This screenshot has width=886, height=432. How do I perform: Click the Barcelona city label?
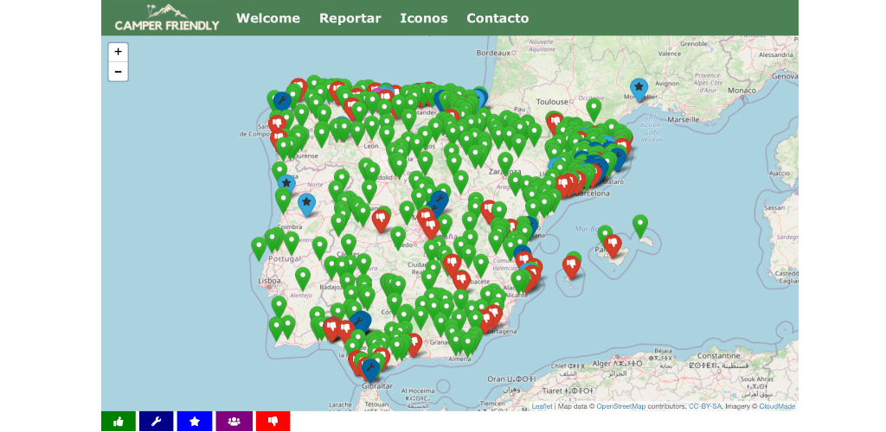pyautogui.click(x=590, y=194)
